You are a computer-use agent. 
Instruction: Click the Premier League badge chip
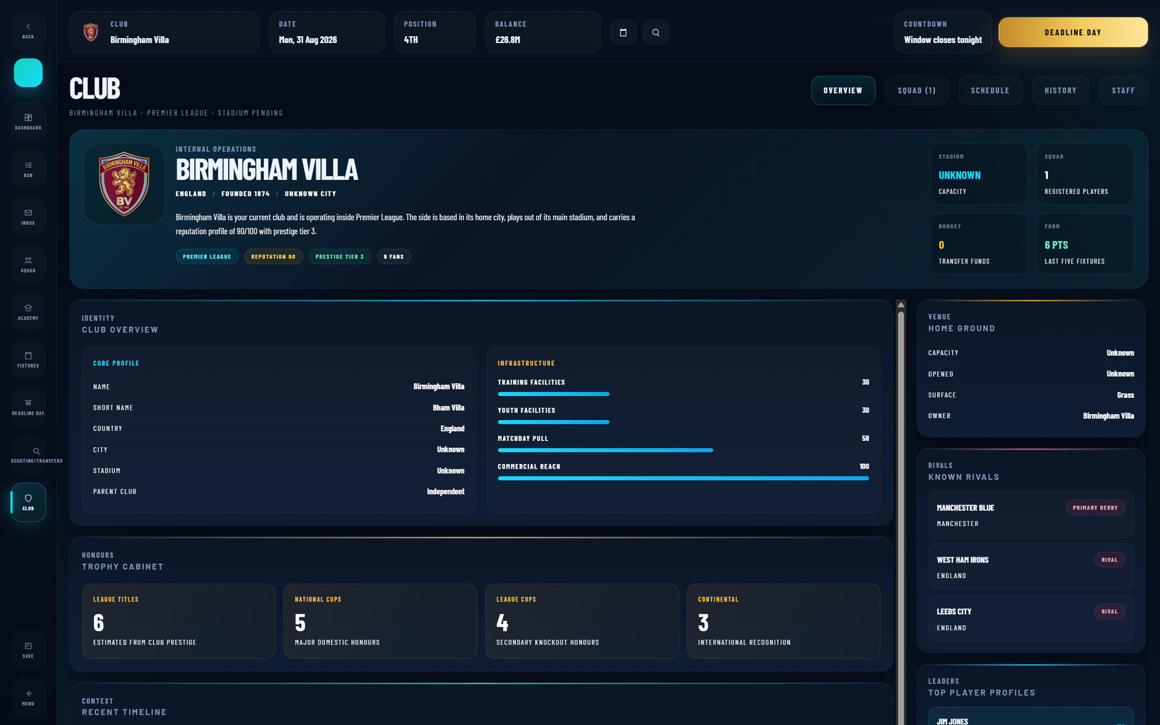(207, 256)
